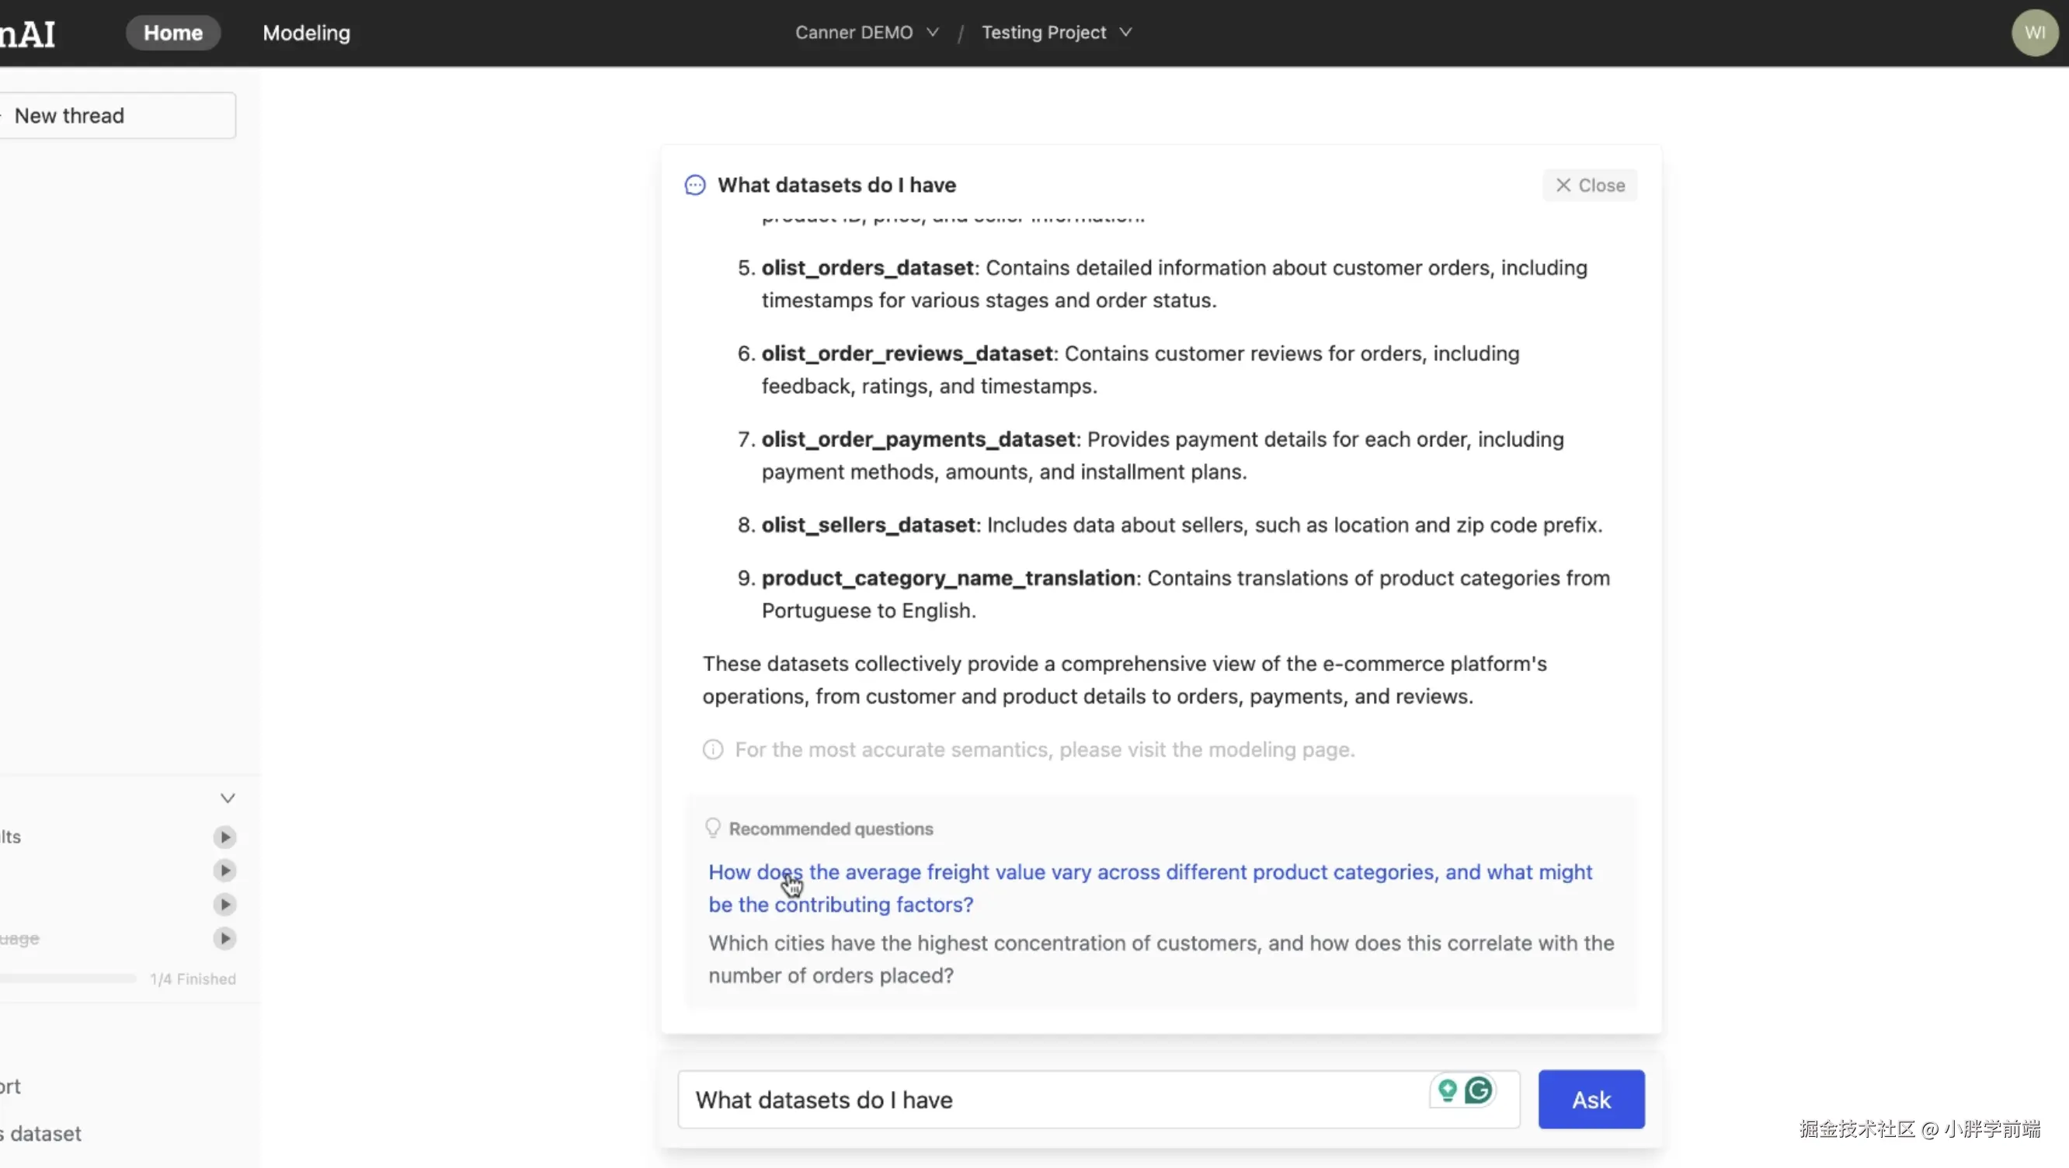Viewport: 2069px width, 1168px height.
Task: Play the second onboarding guide step
Action: pyautogui.click(x=225, y=871)
